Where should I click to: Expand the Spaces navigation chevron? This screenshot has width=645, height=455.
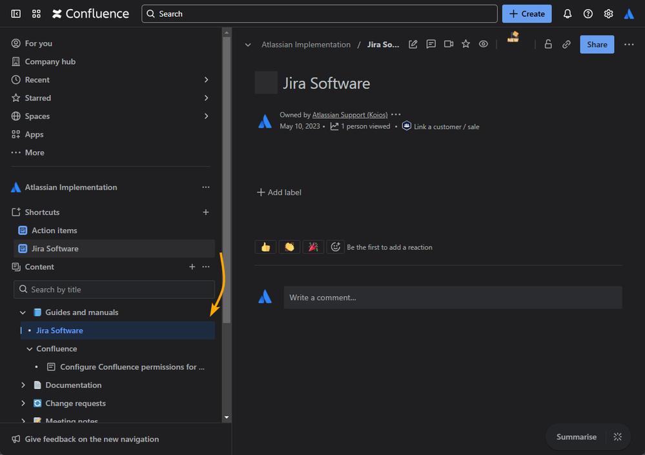pyautogui.click(x=206, y=116)
